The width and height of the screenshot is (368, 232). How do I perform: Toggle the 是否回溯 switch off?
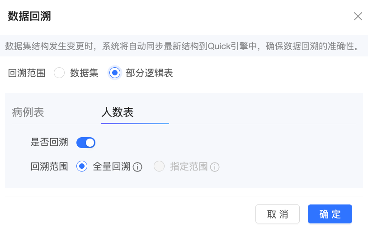[x=86, y=143]
